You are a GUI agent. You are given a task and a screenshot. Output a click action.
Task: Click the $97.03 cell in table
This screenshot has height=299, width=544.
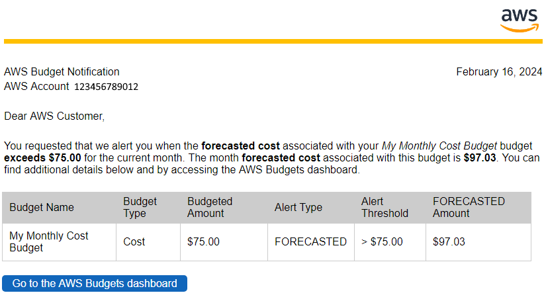pyautogui.click(x=478, y=241)
